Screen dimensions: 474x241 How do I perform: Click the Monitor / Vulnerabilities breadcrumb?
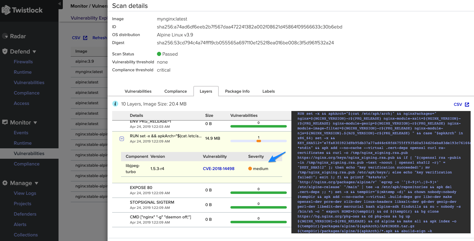point(89,6)
